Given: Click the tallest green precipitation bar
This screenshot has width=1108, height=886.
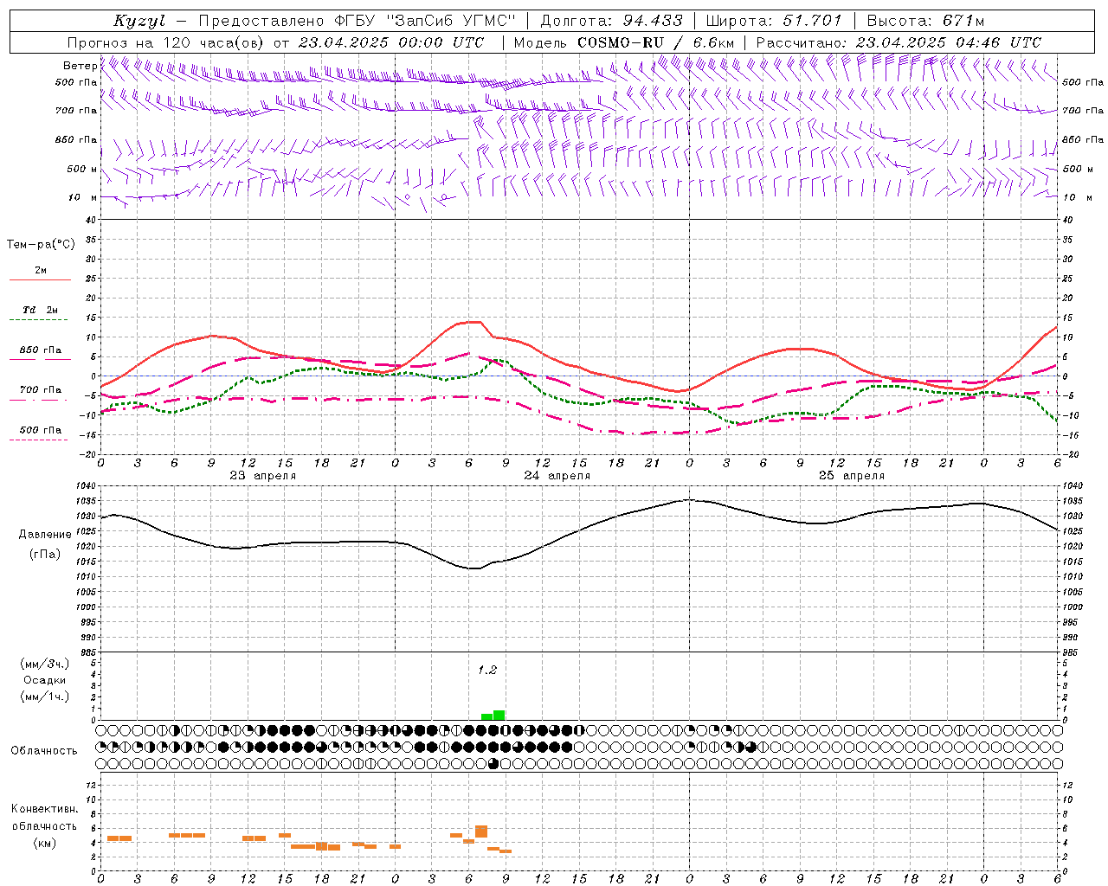Looking at the screenshot, I should [x=499, y=715].
